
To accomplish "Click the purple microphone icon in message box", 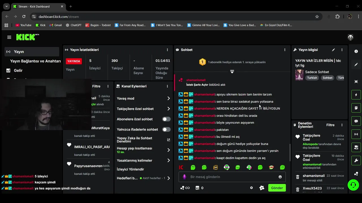I will point(184,177).
